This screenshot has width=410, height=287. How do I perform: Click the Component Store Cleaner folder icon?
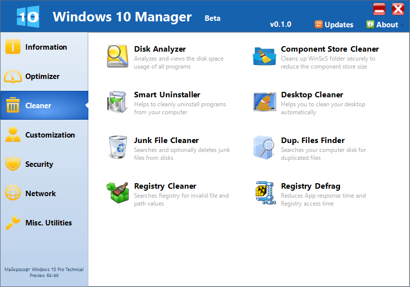pos(265,56)
